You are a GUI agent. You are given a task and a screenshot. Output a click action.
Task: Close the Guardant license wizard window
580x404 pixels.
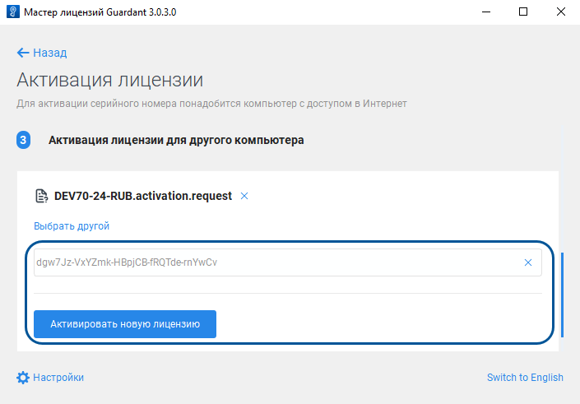(561, 12)
